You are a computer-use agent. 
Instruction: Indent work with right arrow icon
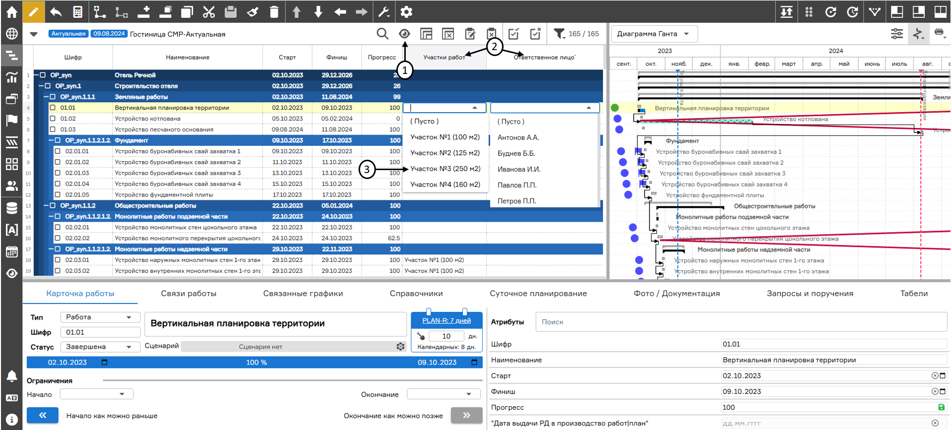tap(362, 12)
